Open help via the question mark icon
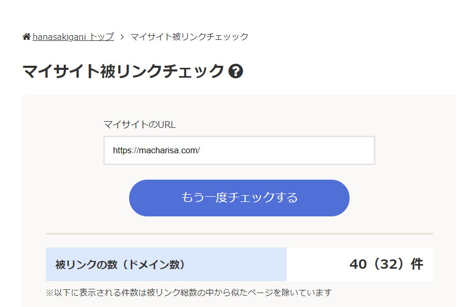The width and height of the screenshot is (460, 307). pos(235,71)
